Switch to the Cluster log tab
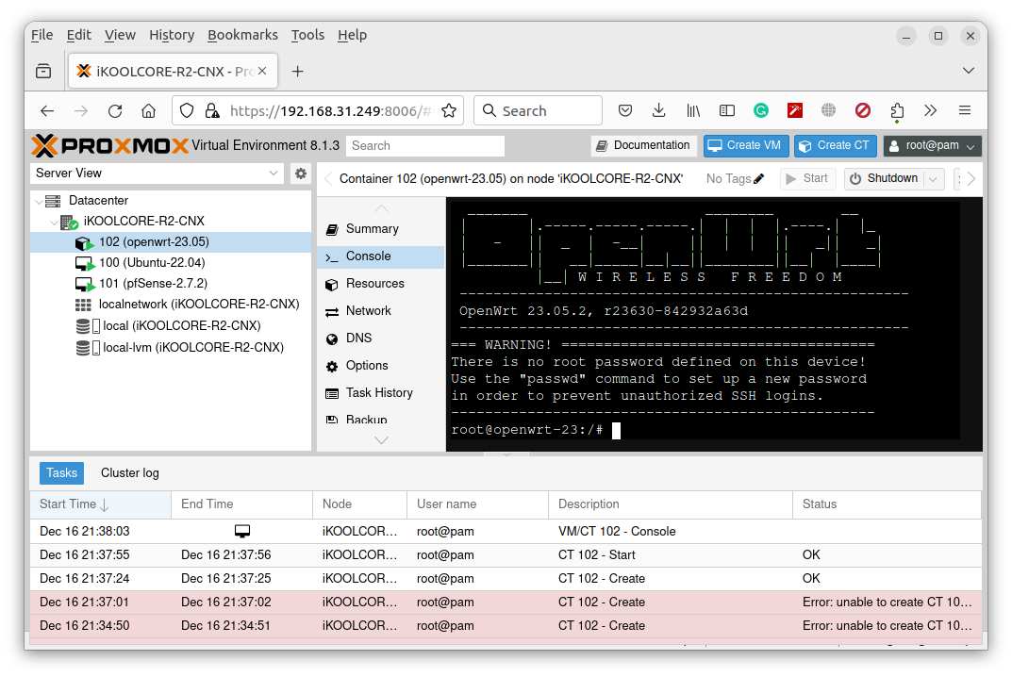Viewport: 1012px width, 677px height. tap(130, 473)
